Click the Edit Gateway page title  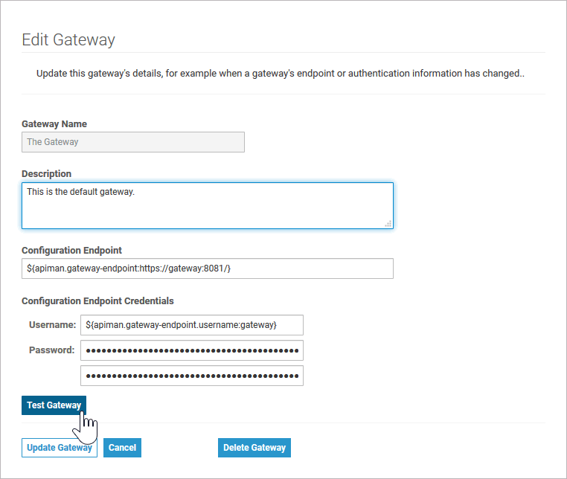pyautogui.click(x=68, y=40)
